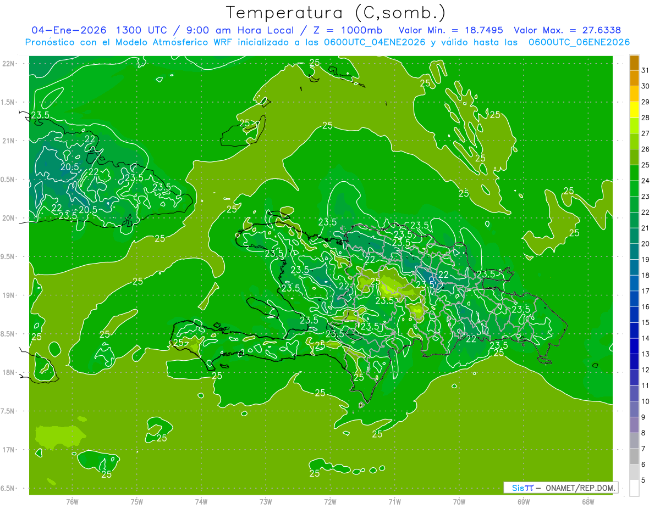Click the '9' colorbar value
The image size is (660, 509).
[x=643, y=417]
